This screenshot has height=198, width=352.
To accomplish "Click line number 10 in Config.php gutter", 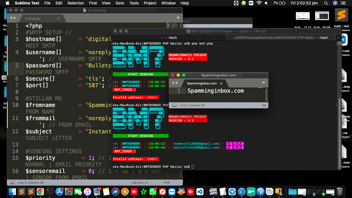I will click(x=15, y=105).
